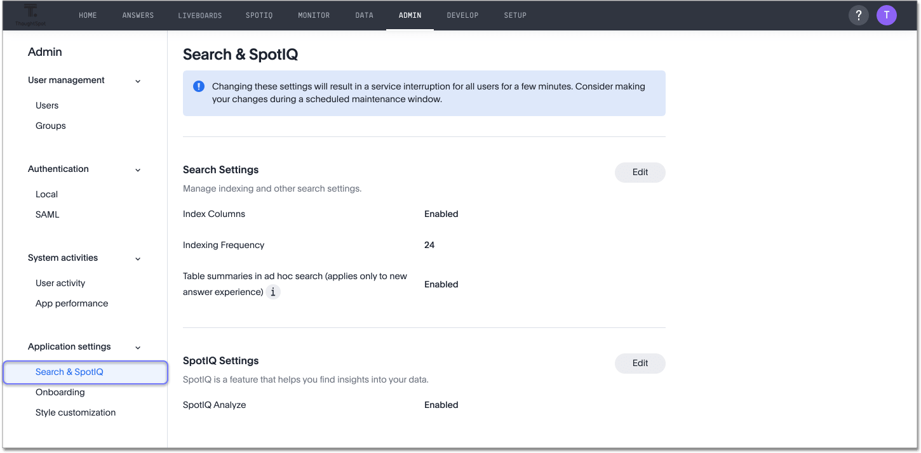
Task: Click the ThoughtSpot logo in the top bar
Action: (29, 15)
